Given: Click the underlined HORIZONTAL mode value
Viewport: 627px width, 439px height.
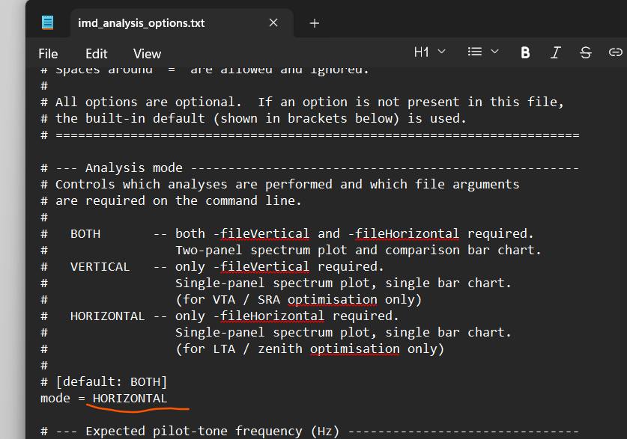Looking at the screenshot, I should click(130, 398).
